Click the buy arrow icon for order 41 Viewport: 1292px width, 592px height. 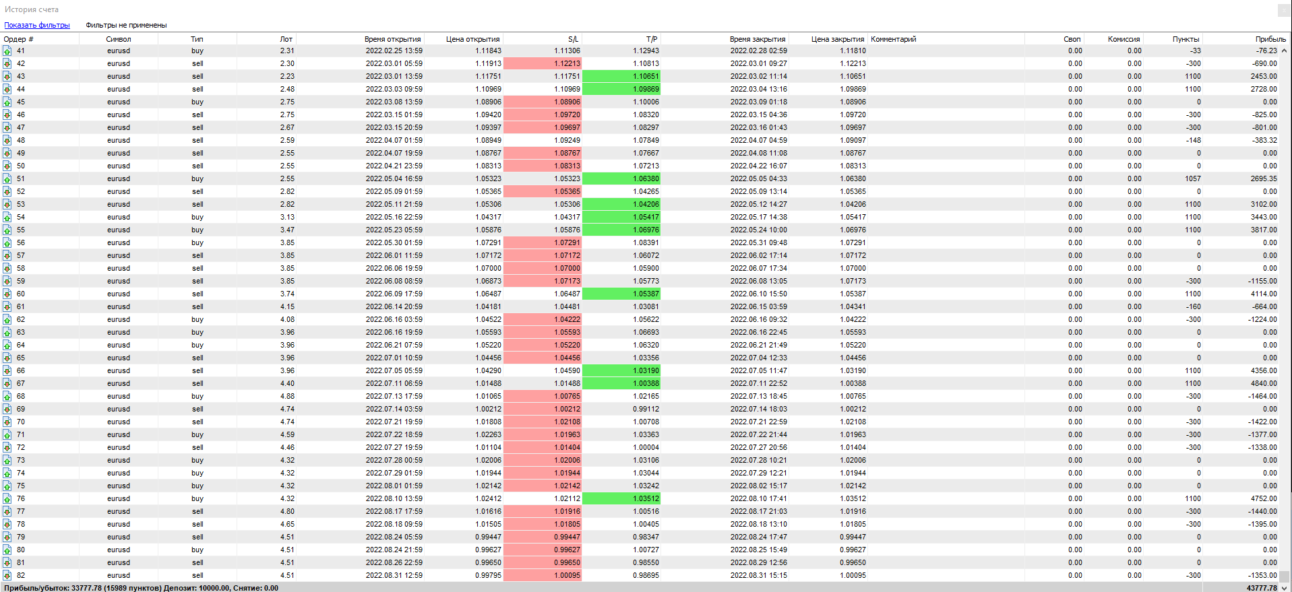7,51
